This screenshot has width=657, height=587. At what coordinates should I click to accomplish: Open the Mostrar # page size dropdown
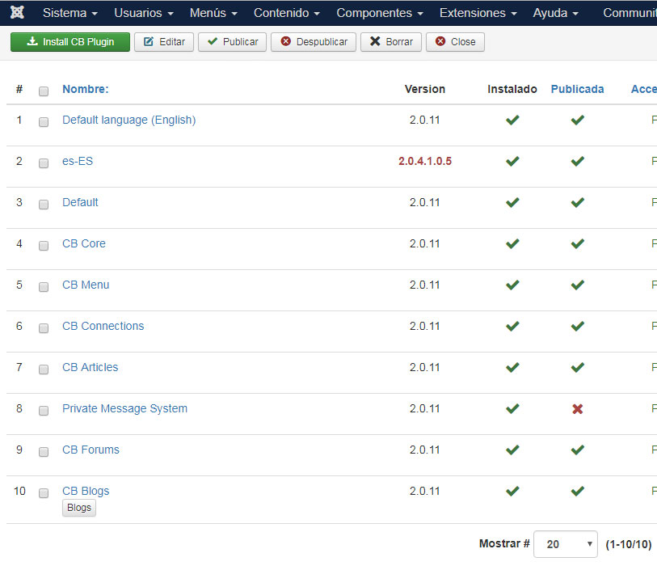[565, 544]
